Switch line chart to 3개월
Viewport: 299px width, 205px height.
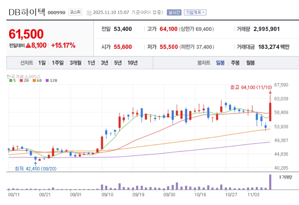click(x=75, y=63)
